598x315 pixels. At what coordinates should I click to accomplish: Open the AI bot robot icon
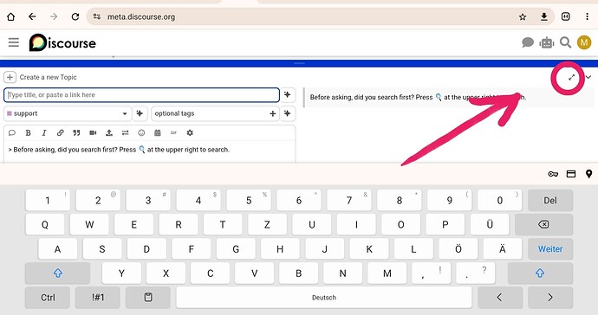(x=547, y=42)
